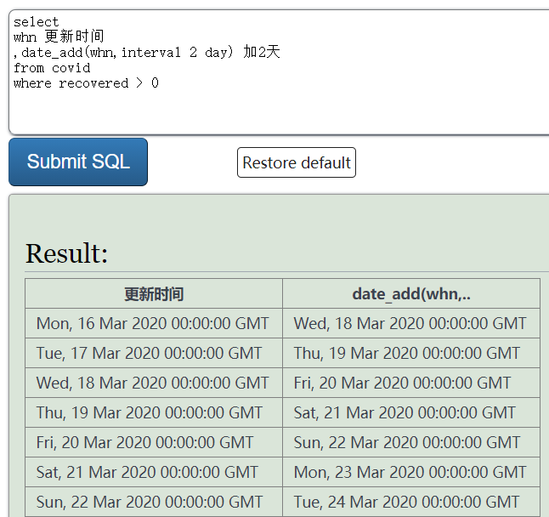Click cell Fri, 20 Mar 2020 in date_add column
The height and width of the screenshot is (517, 549).
[411, 383]
